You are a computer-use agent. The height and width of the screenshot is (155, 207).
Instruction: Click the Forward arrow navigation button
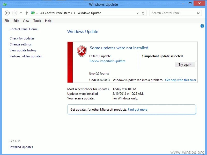click(14, 13)
